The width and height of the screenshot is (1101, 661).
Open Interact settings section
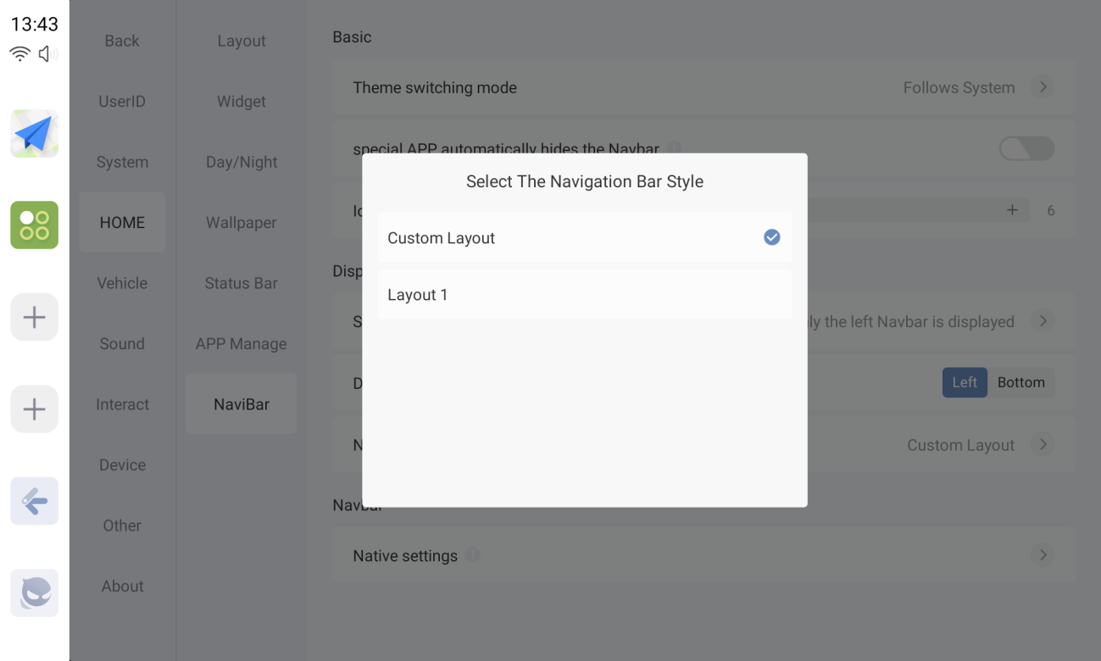pos(122,404)
